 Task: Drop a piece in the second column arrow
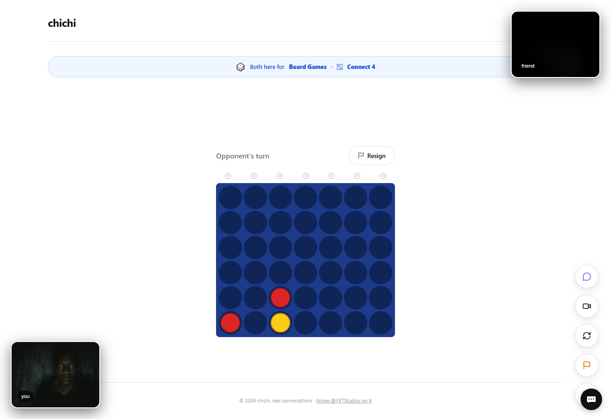pyautogui.click(x=254, y=176)
